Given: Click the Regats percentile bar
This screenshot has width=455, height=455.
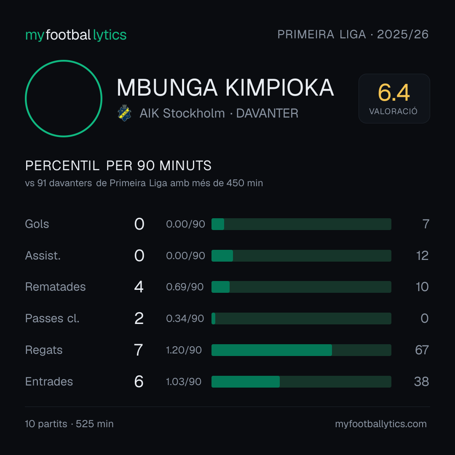Looking at the screenshot, I should [301, 350].
